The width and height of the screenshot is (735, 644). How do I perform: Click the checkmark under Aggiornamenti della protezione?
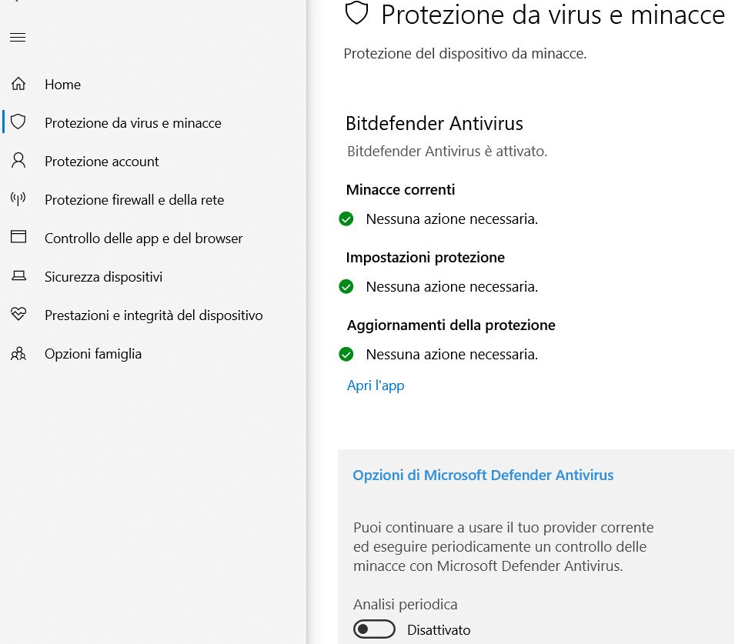pyautogui.click(x=346, y=354)
